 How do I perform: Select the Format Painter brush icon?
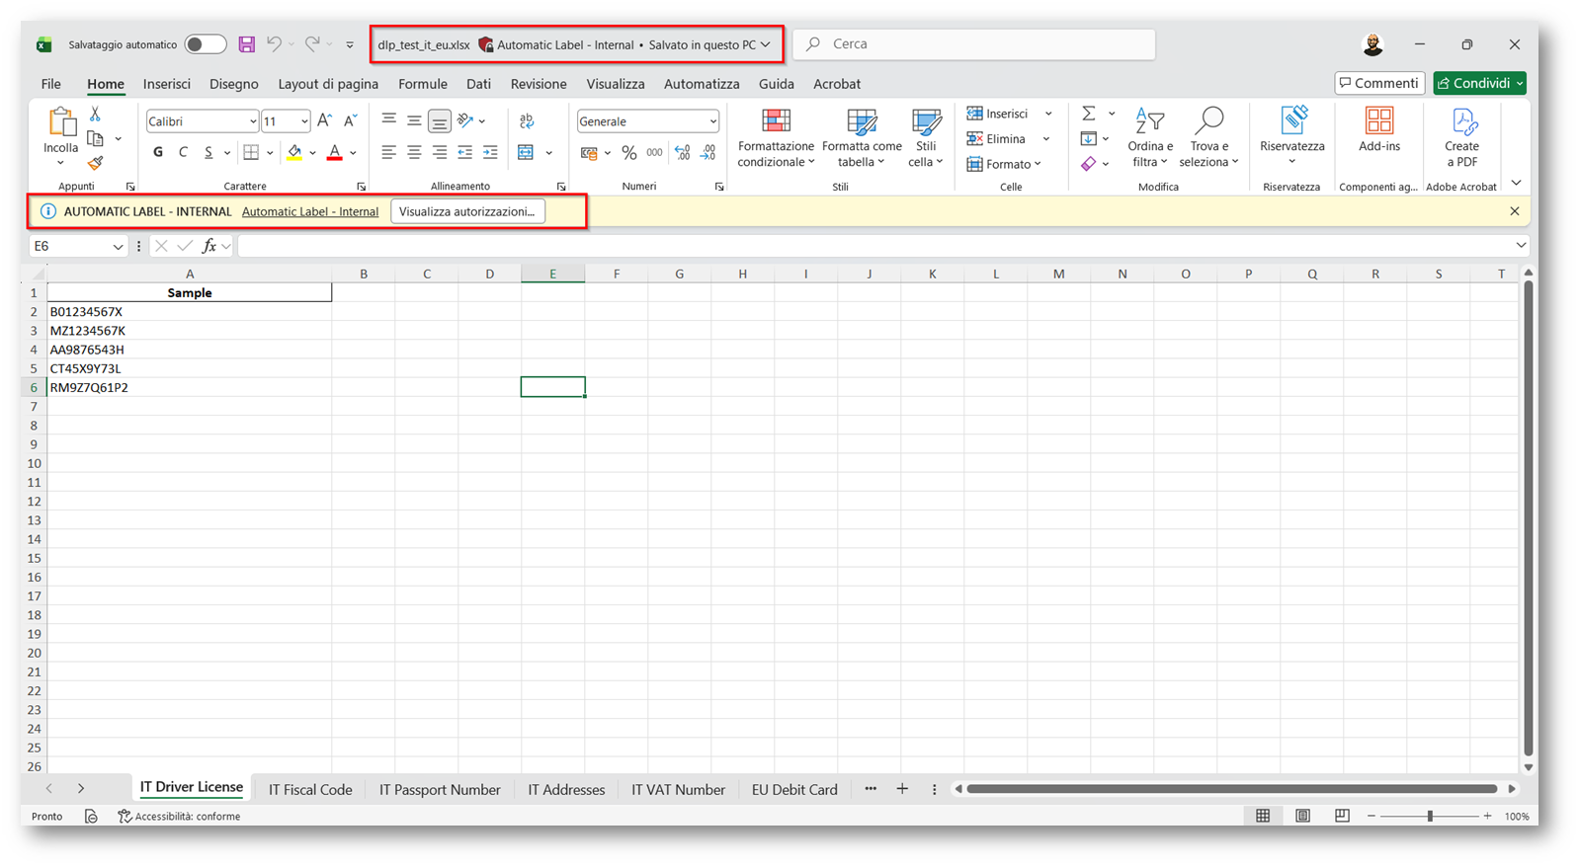[95, 163]
